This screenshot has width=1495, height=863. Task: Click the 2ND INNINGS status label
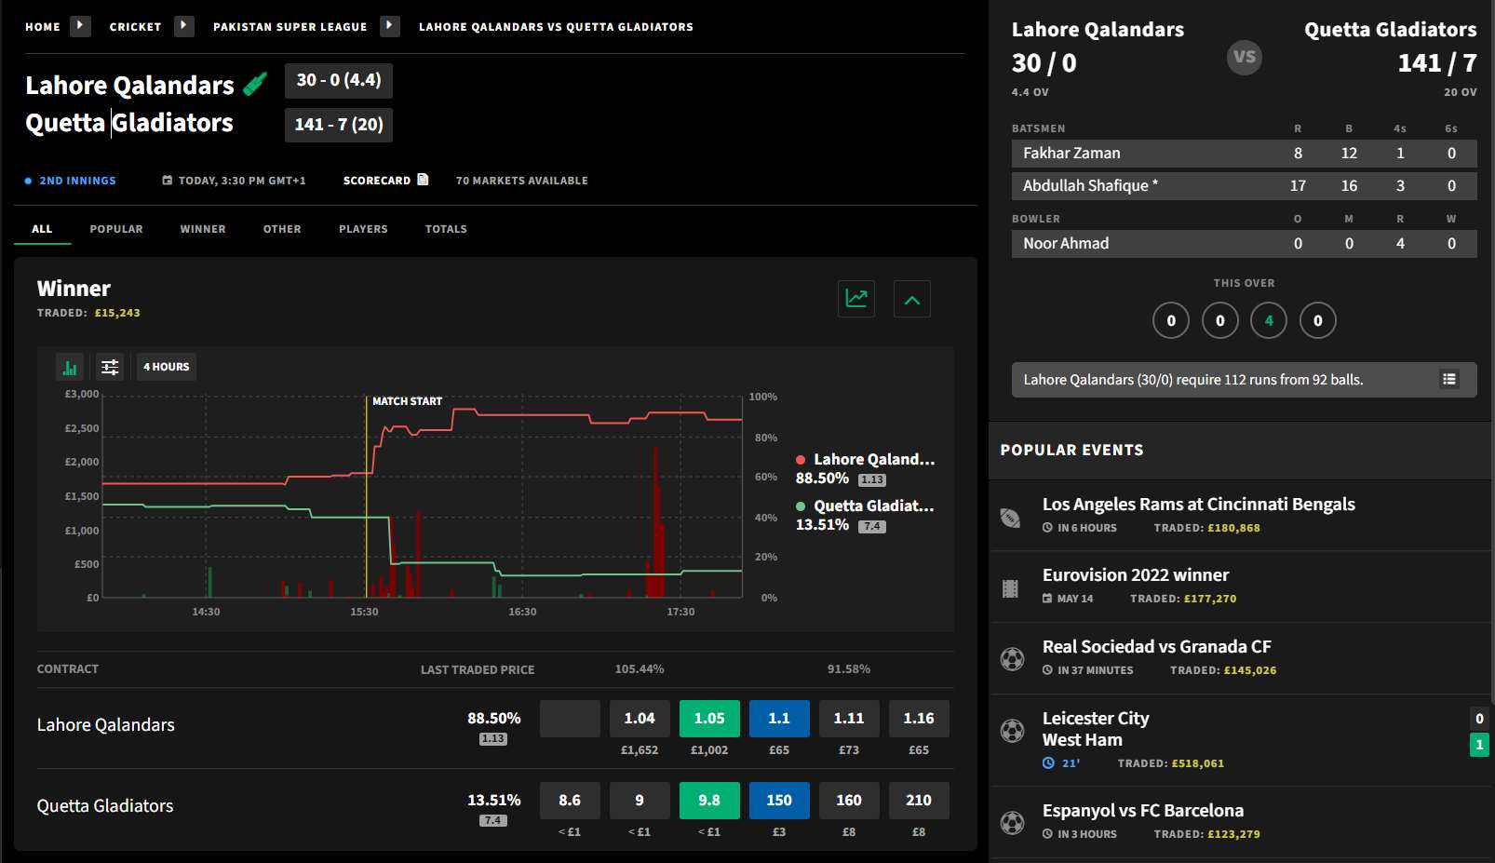pyautogui.click(x=77, y=181)
